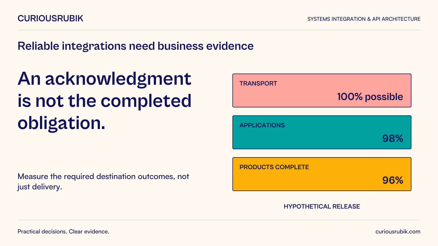Select the teal APPLICATIONS card
438x246 pixels.
tap(322, 132)
